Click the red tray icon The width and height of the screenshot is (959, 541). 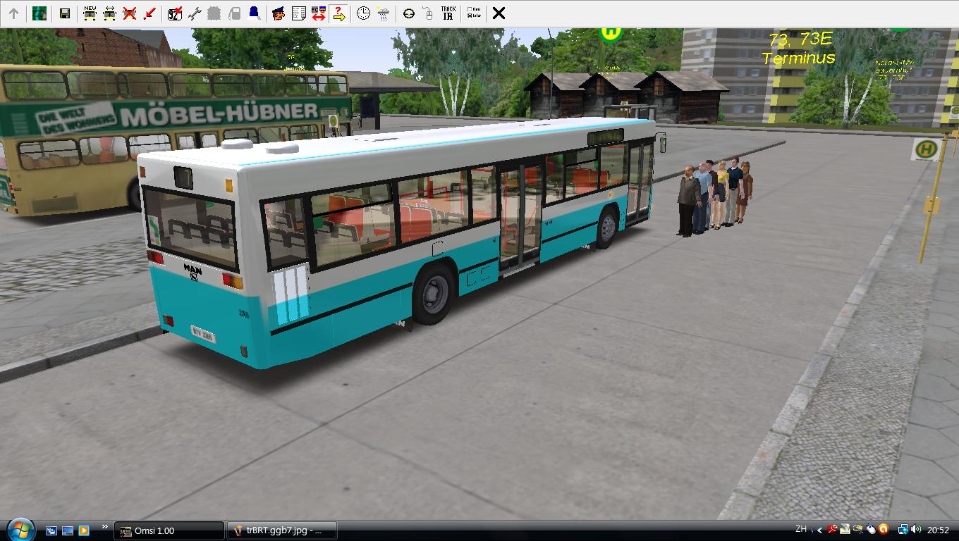click(x=833, y=530)
